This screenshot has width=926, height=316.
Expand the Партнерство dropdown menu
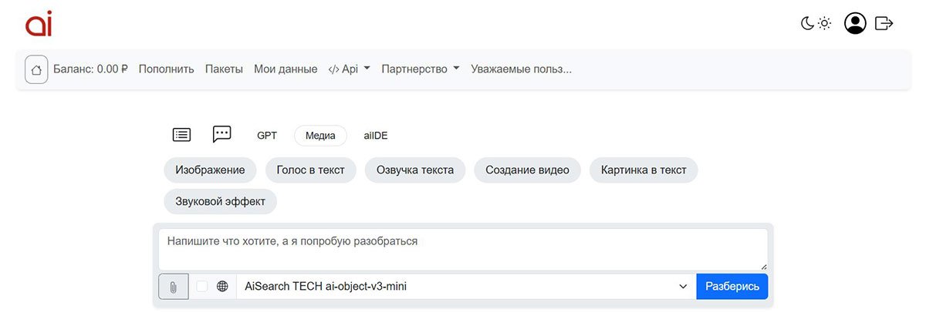tap(421, 69)
